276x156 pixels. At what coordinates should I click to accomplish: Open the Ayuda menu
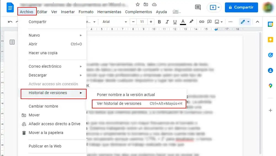click(161, 12)
